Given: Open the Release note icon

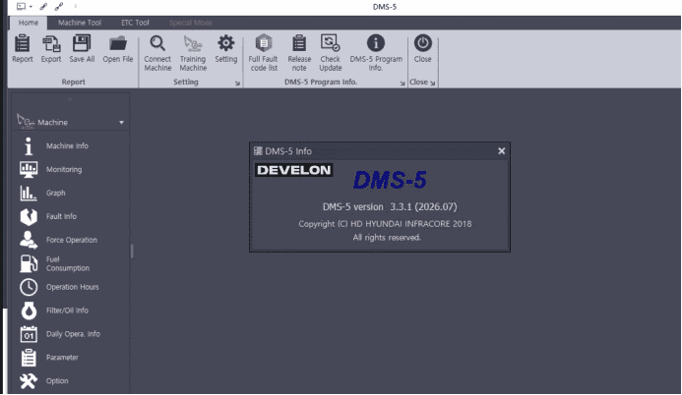Looking at the screenshot, I should (299, 43).
